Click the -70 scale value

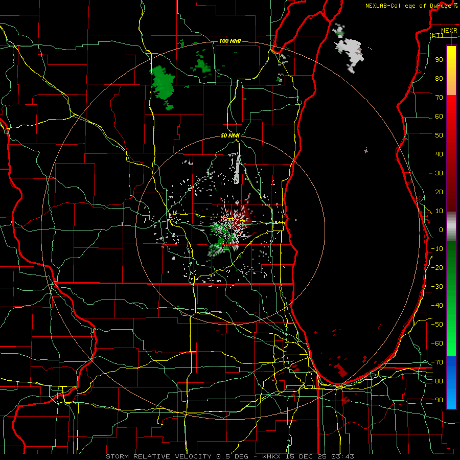click(437, 362)
